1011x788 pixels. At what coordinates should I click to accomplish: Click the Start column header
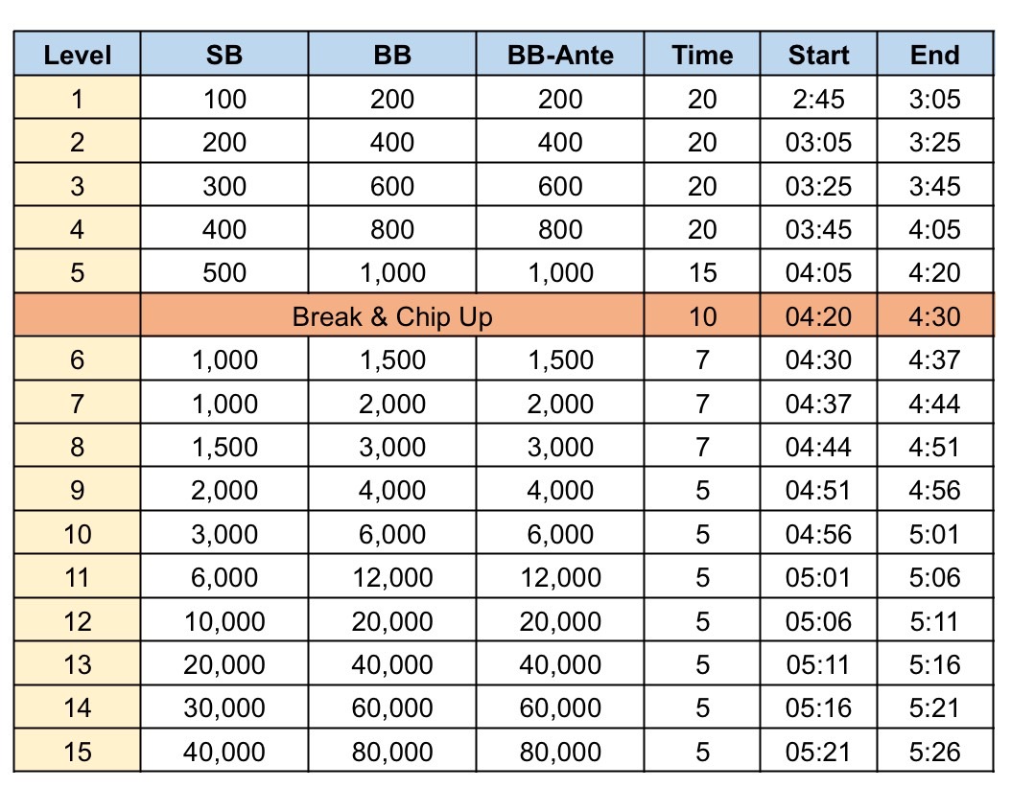pos(818,55)
